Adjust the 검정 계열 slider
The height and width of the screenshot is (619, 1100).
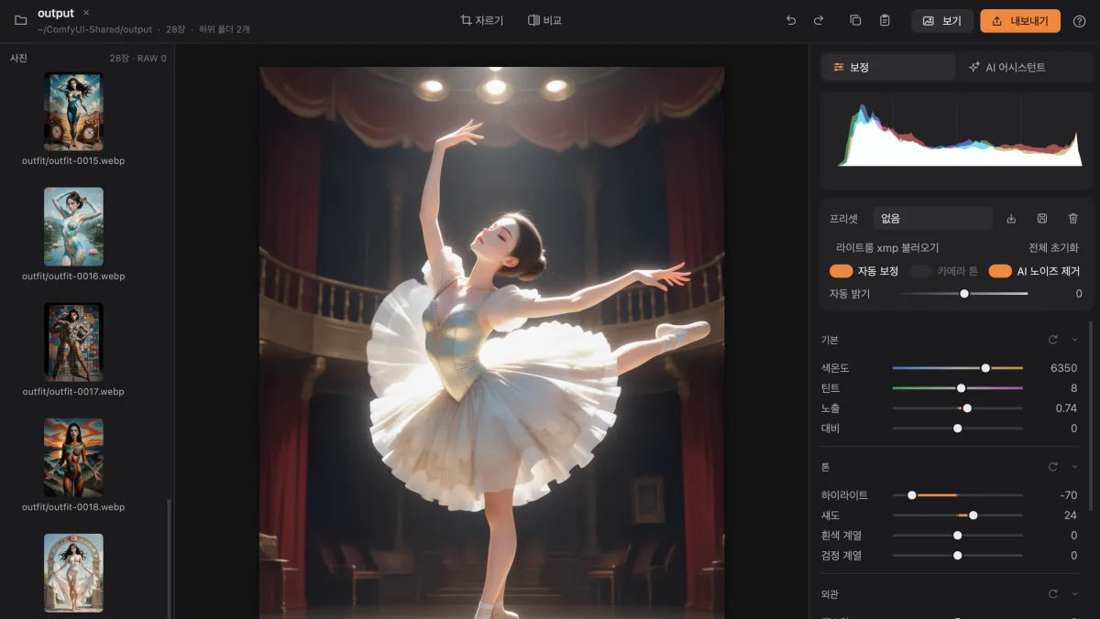pos(957,556)
